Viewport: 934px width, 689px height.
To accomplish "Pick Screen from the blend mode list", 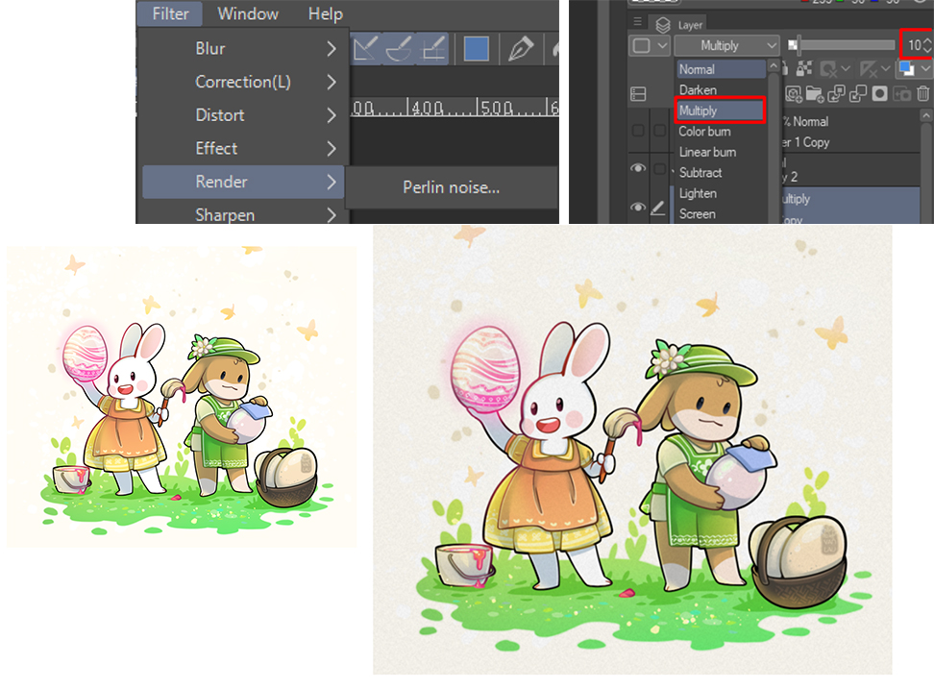I will coord(698,214).
